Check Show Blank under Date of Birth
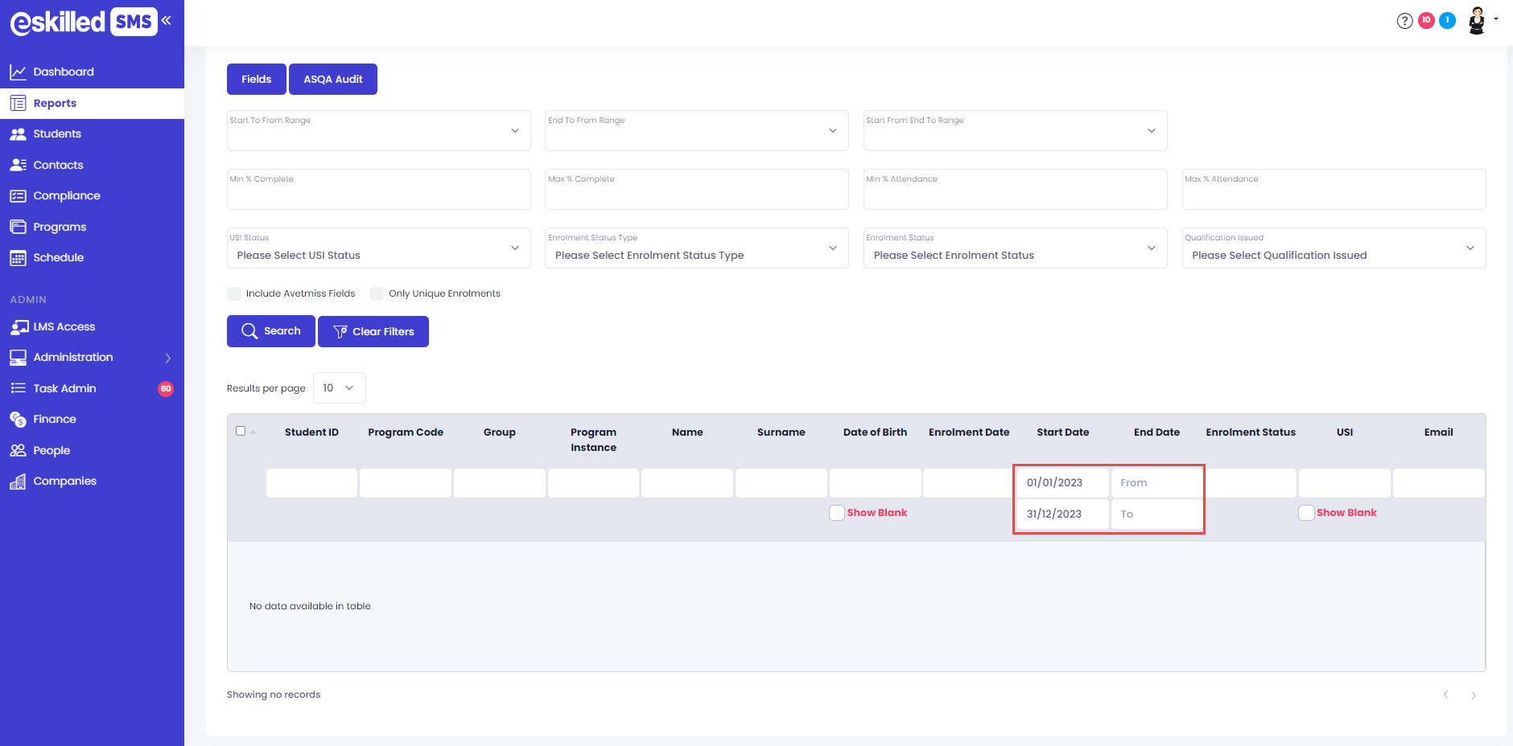The width and height of the screenshot is (1513, 746). tap(837, 513)
